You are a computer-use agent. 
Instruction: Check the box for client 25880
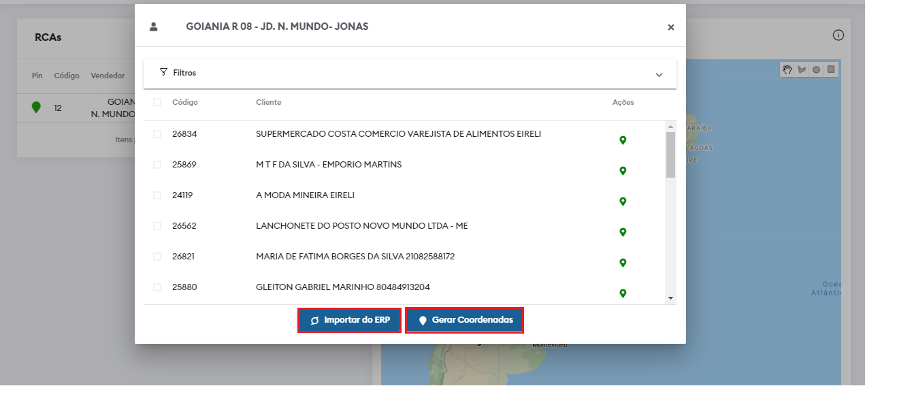pos(157,287)
